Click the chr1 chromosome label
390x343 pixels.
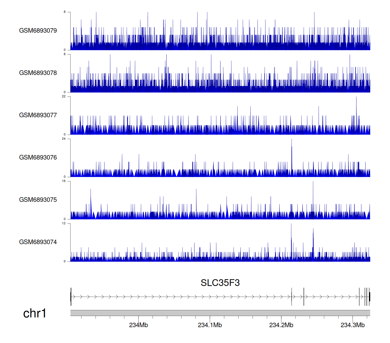[x=35, y=313]
